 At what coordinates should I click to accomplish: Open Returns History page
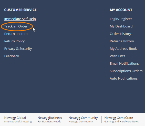tap(122, 41)
